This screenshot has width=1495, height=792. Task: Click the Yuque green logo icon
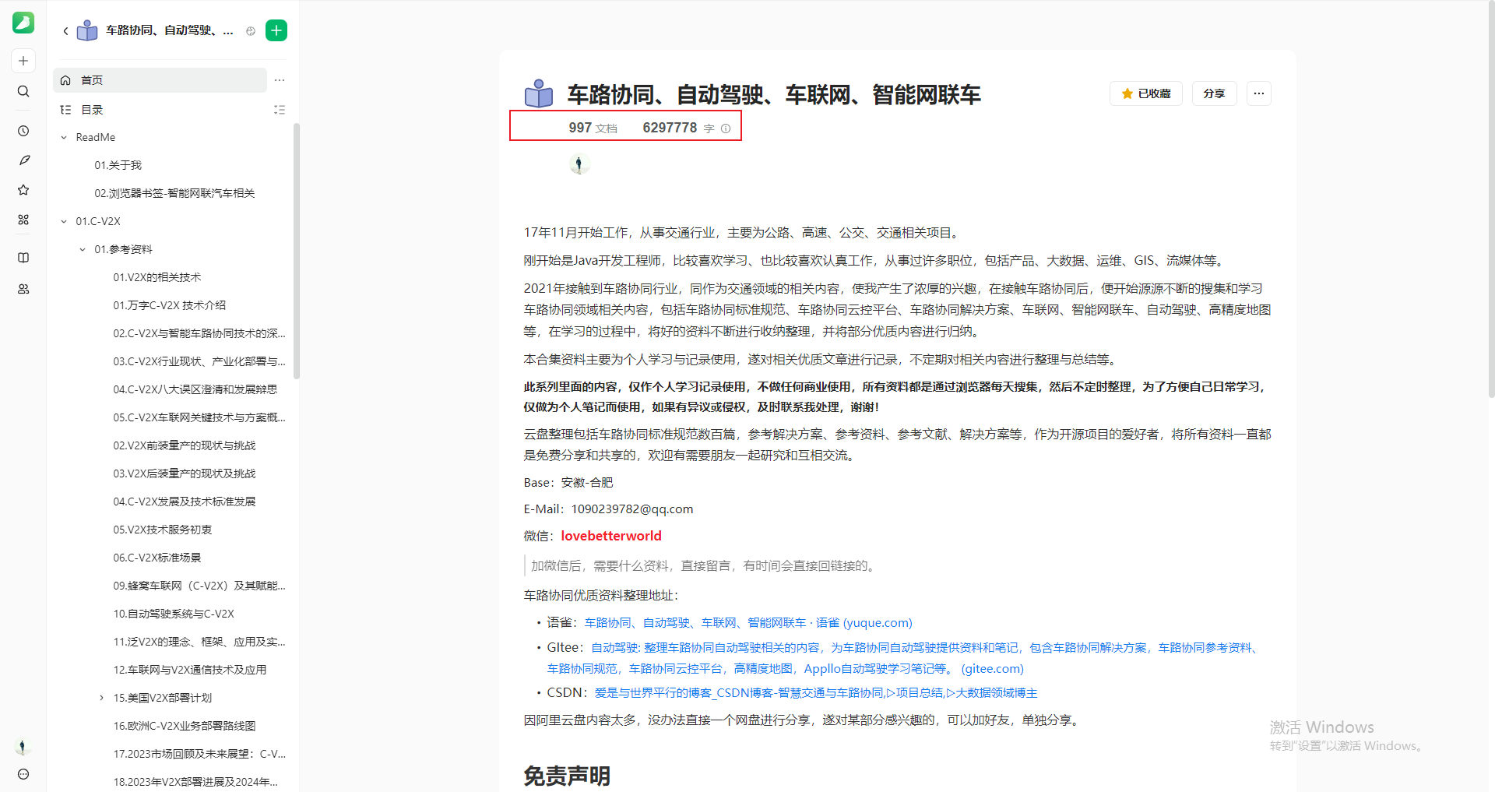23,23
